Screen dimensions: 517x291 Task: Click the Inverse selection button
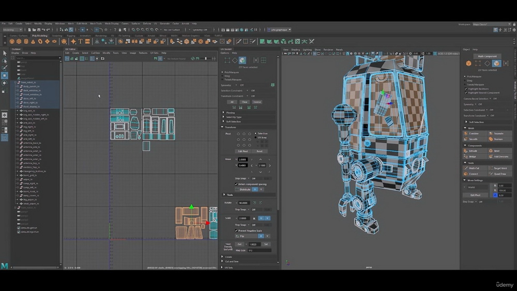[257, 102]
